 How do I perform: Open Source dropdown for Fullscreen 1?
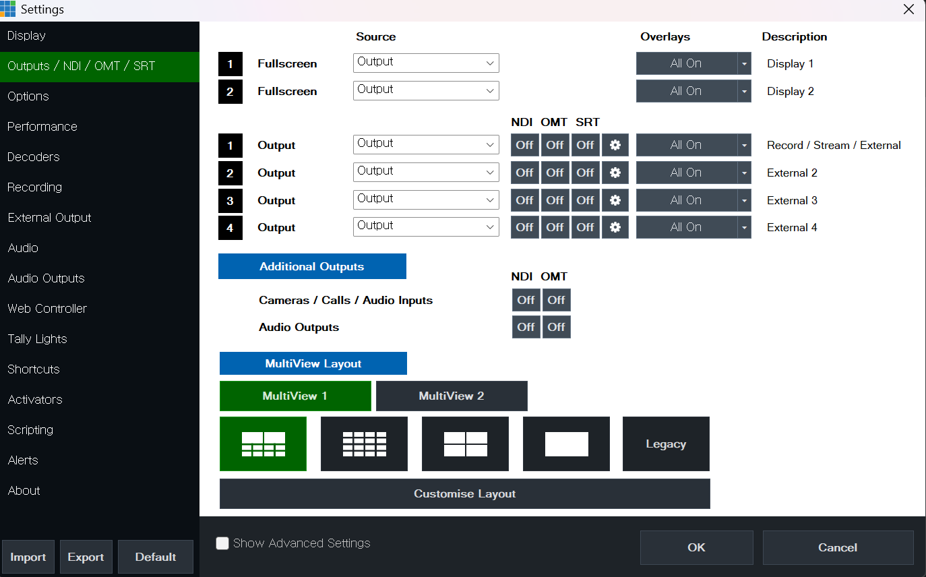click(x=426, y=63)
